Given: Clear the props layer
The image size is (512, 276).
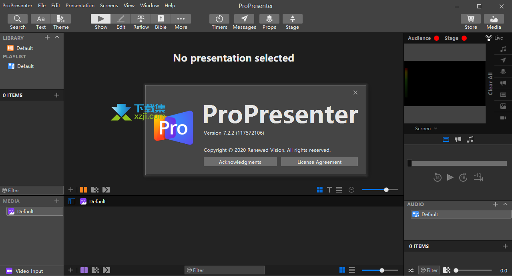Looking at the screenshot, I should (503, 72).
